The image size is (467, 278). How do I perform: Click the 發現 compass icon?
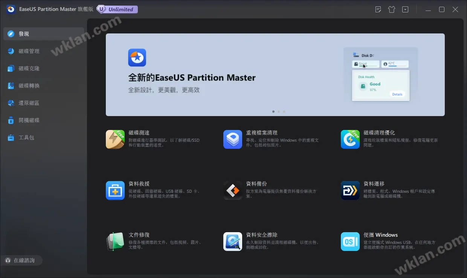[x=11, y=34]
